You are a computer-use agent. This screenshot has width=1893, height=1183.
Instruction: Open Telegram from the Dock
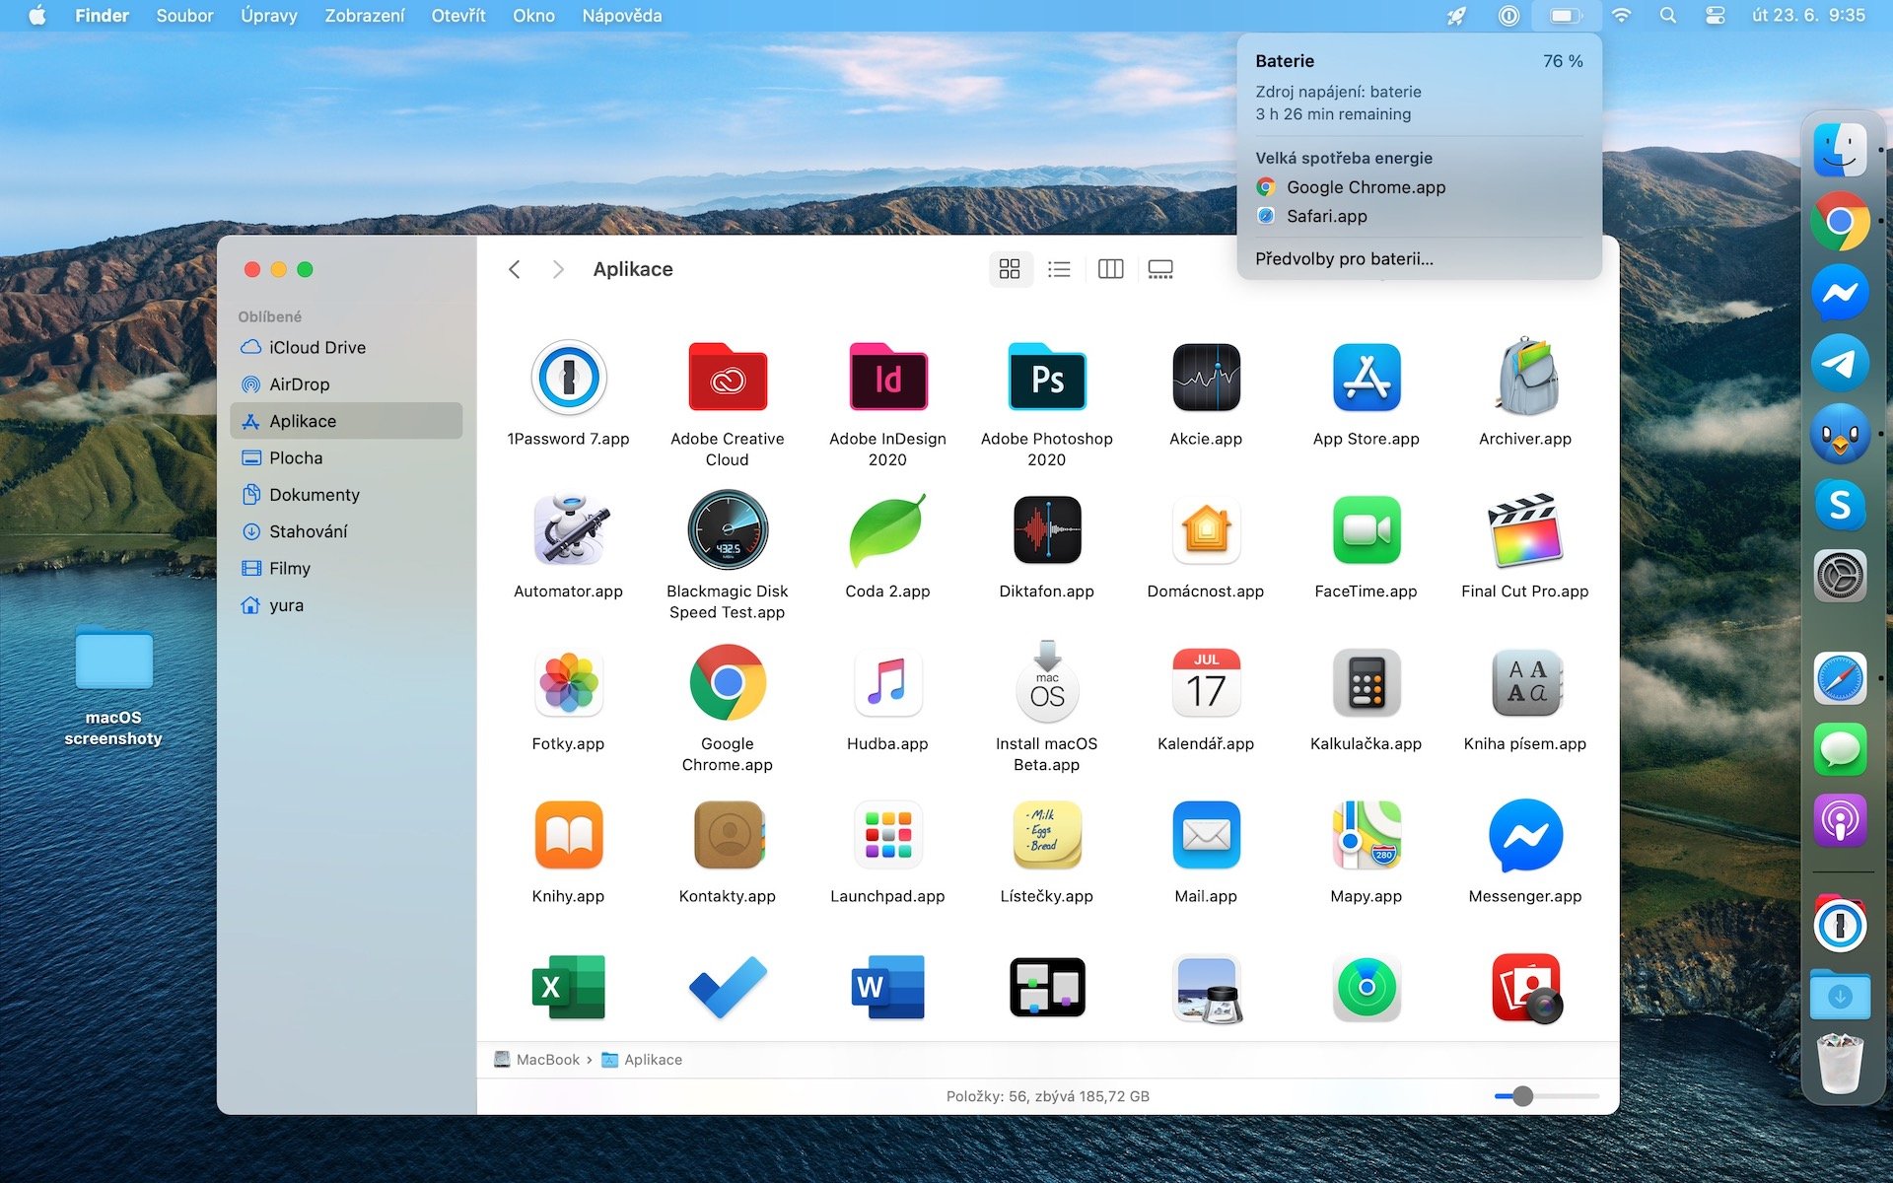[x=1840, y=363]
